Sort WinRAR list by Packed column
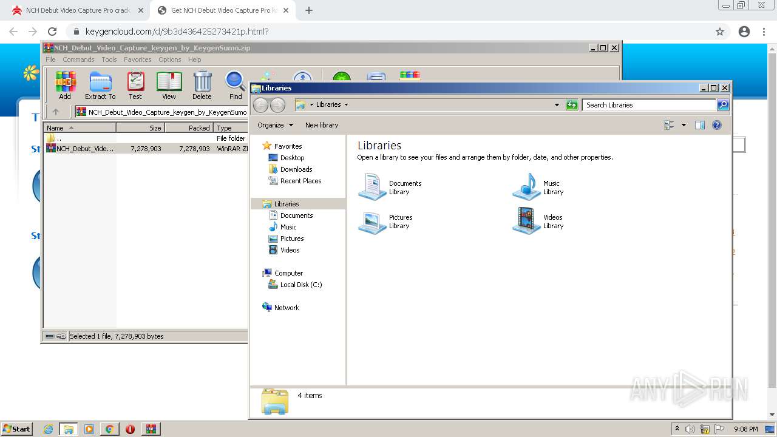The height and width of the screenshot is (437, 777). tap(189, 128)
